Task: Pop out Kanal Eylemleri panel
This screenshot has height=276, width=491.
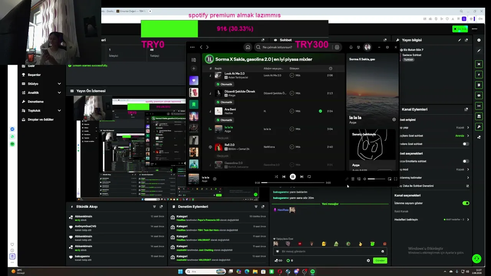Action: click(x=466, y=109)
